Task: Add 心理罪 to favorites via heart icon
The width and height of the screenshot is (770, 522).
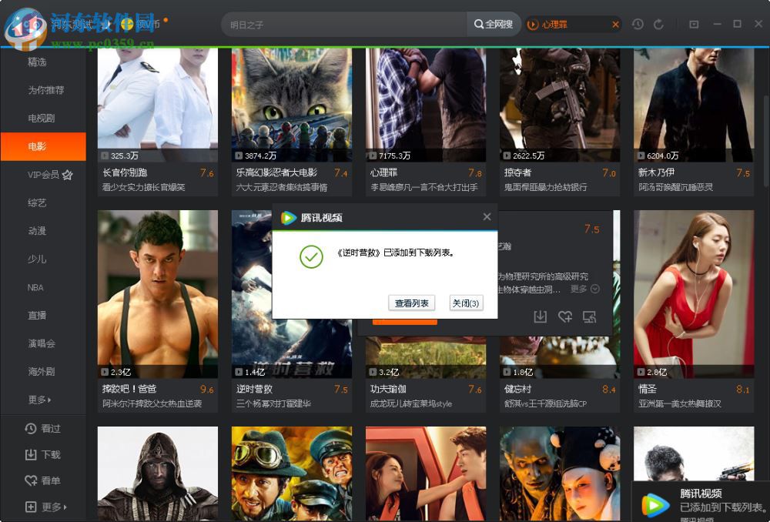Action: click(565, 316)
